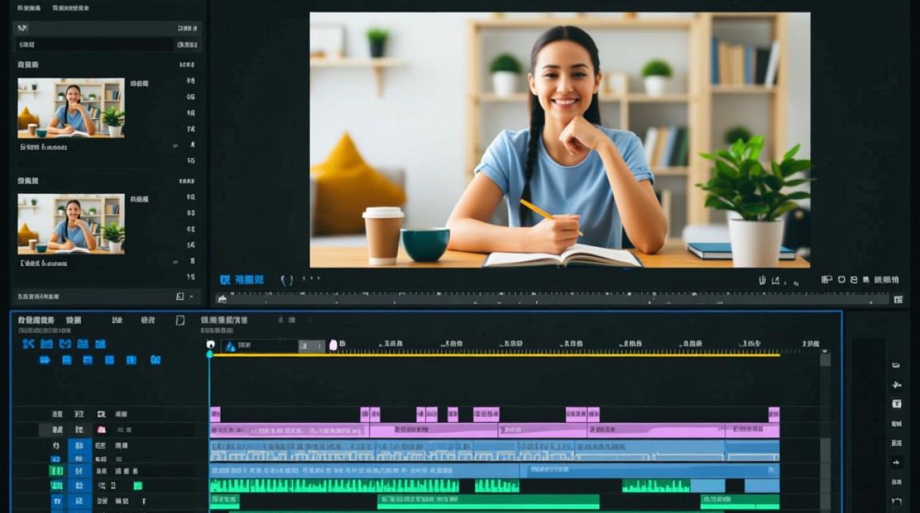The height and width of the screenshot is (513, 920).
Task: Click the fifth blue icon in the upper tool row
Action: pyautogui.click(x=101, y=344)
